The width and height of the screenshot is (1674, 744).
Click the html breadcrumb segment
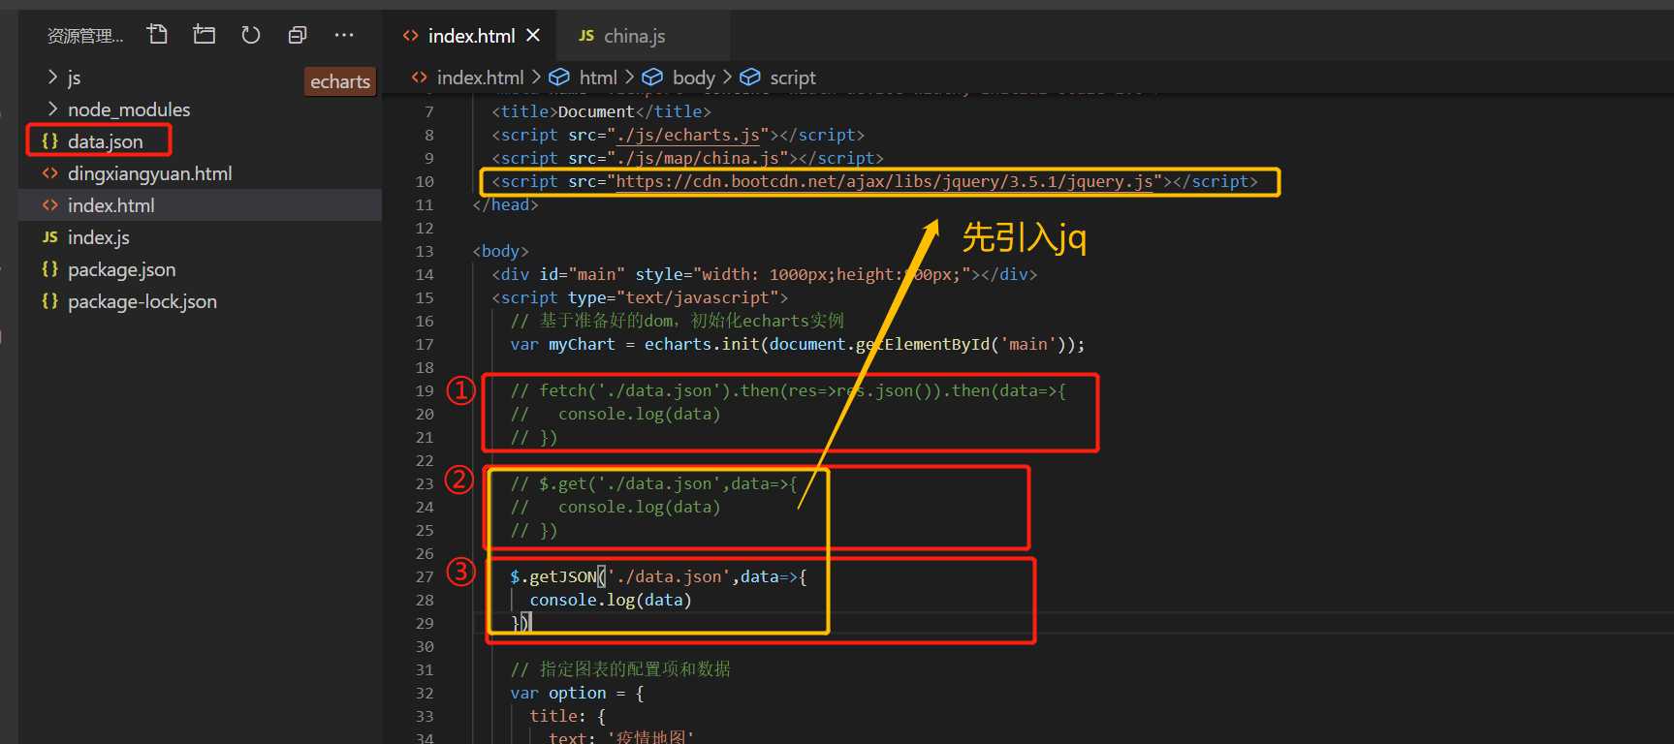(598, 77)
